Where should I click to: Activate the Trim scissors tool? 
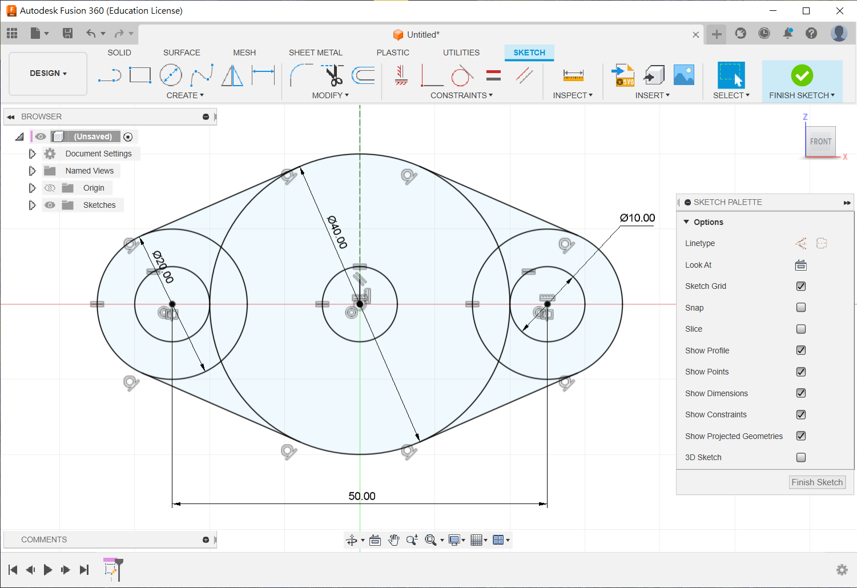pos(333,75)
